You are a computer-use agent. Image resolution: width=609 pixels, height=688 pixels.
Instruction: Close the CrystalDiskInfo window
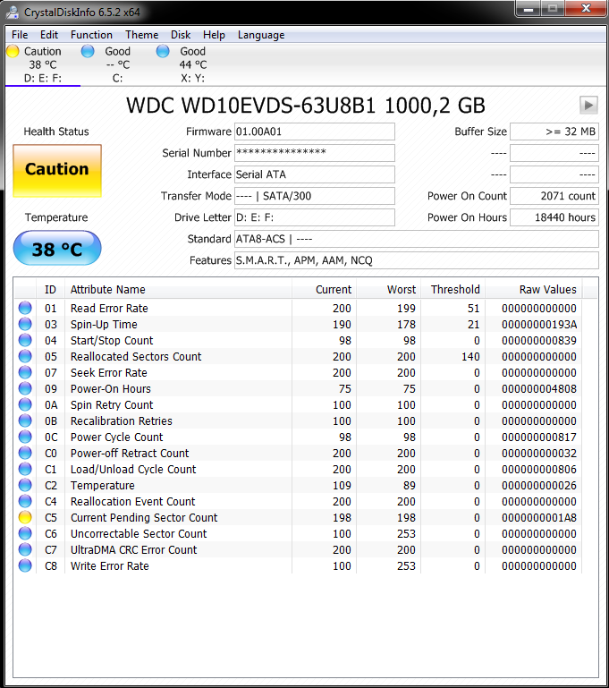(x=587, y=9)
